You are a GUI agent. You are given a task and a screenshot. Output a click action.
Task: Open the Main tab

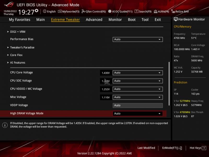tap(40, 20)
